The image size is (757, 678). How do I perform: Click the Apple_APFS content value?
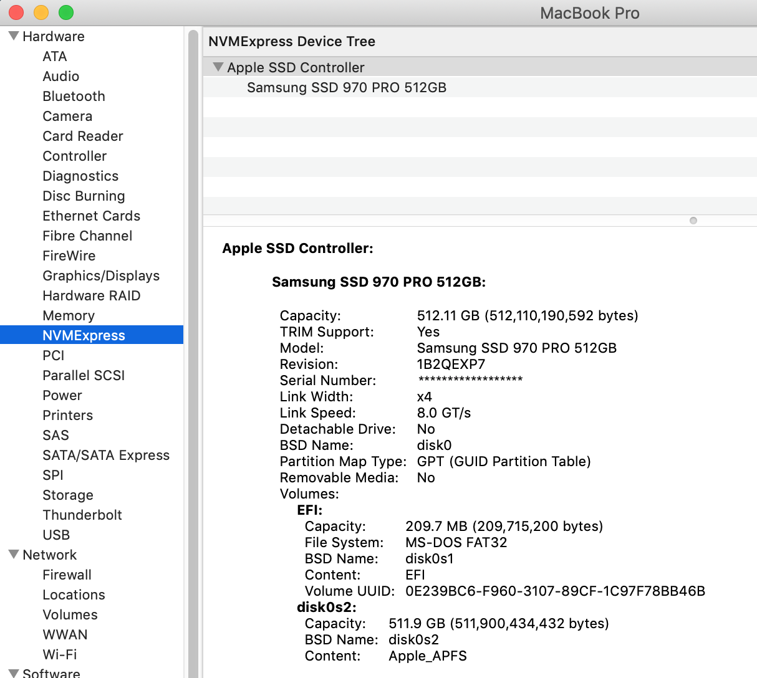point(428,656)
